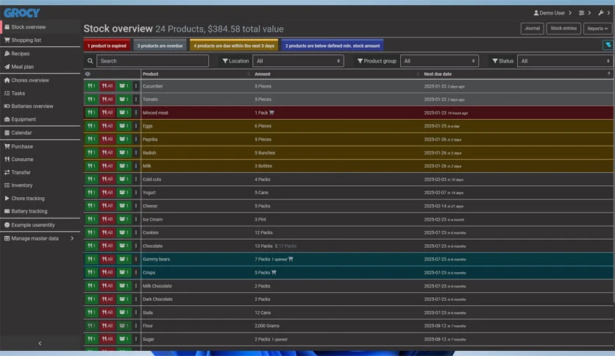The width and height of the screenshot is (615, 356).
Task: Consume all Radish stock
Action: tap(107, 152)
